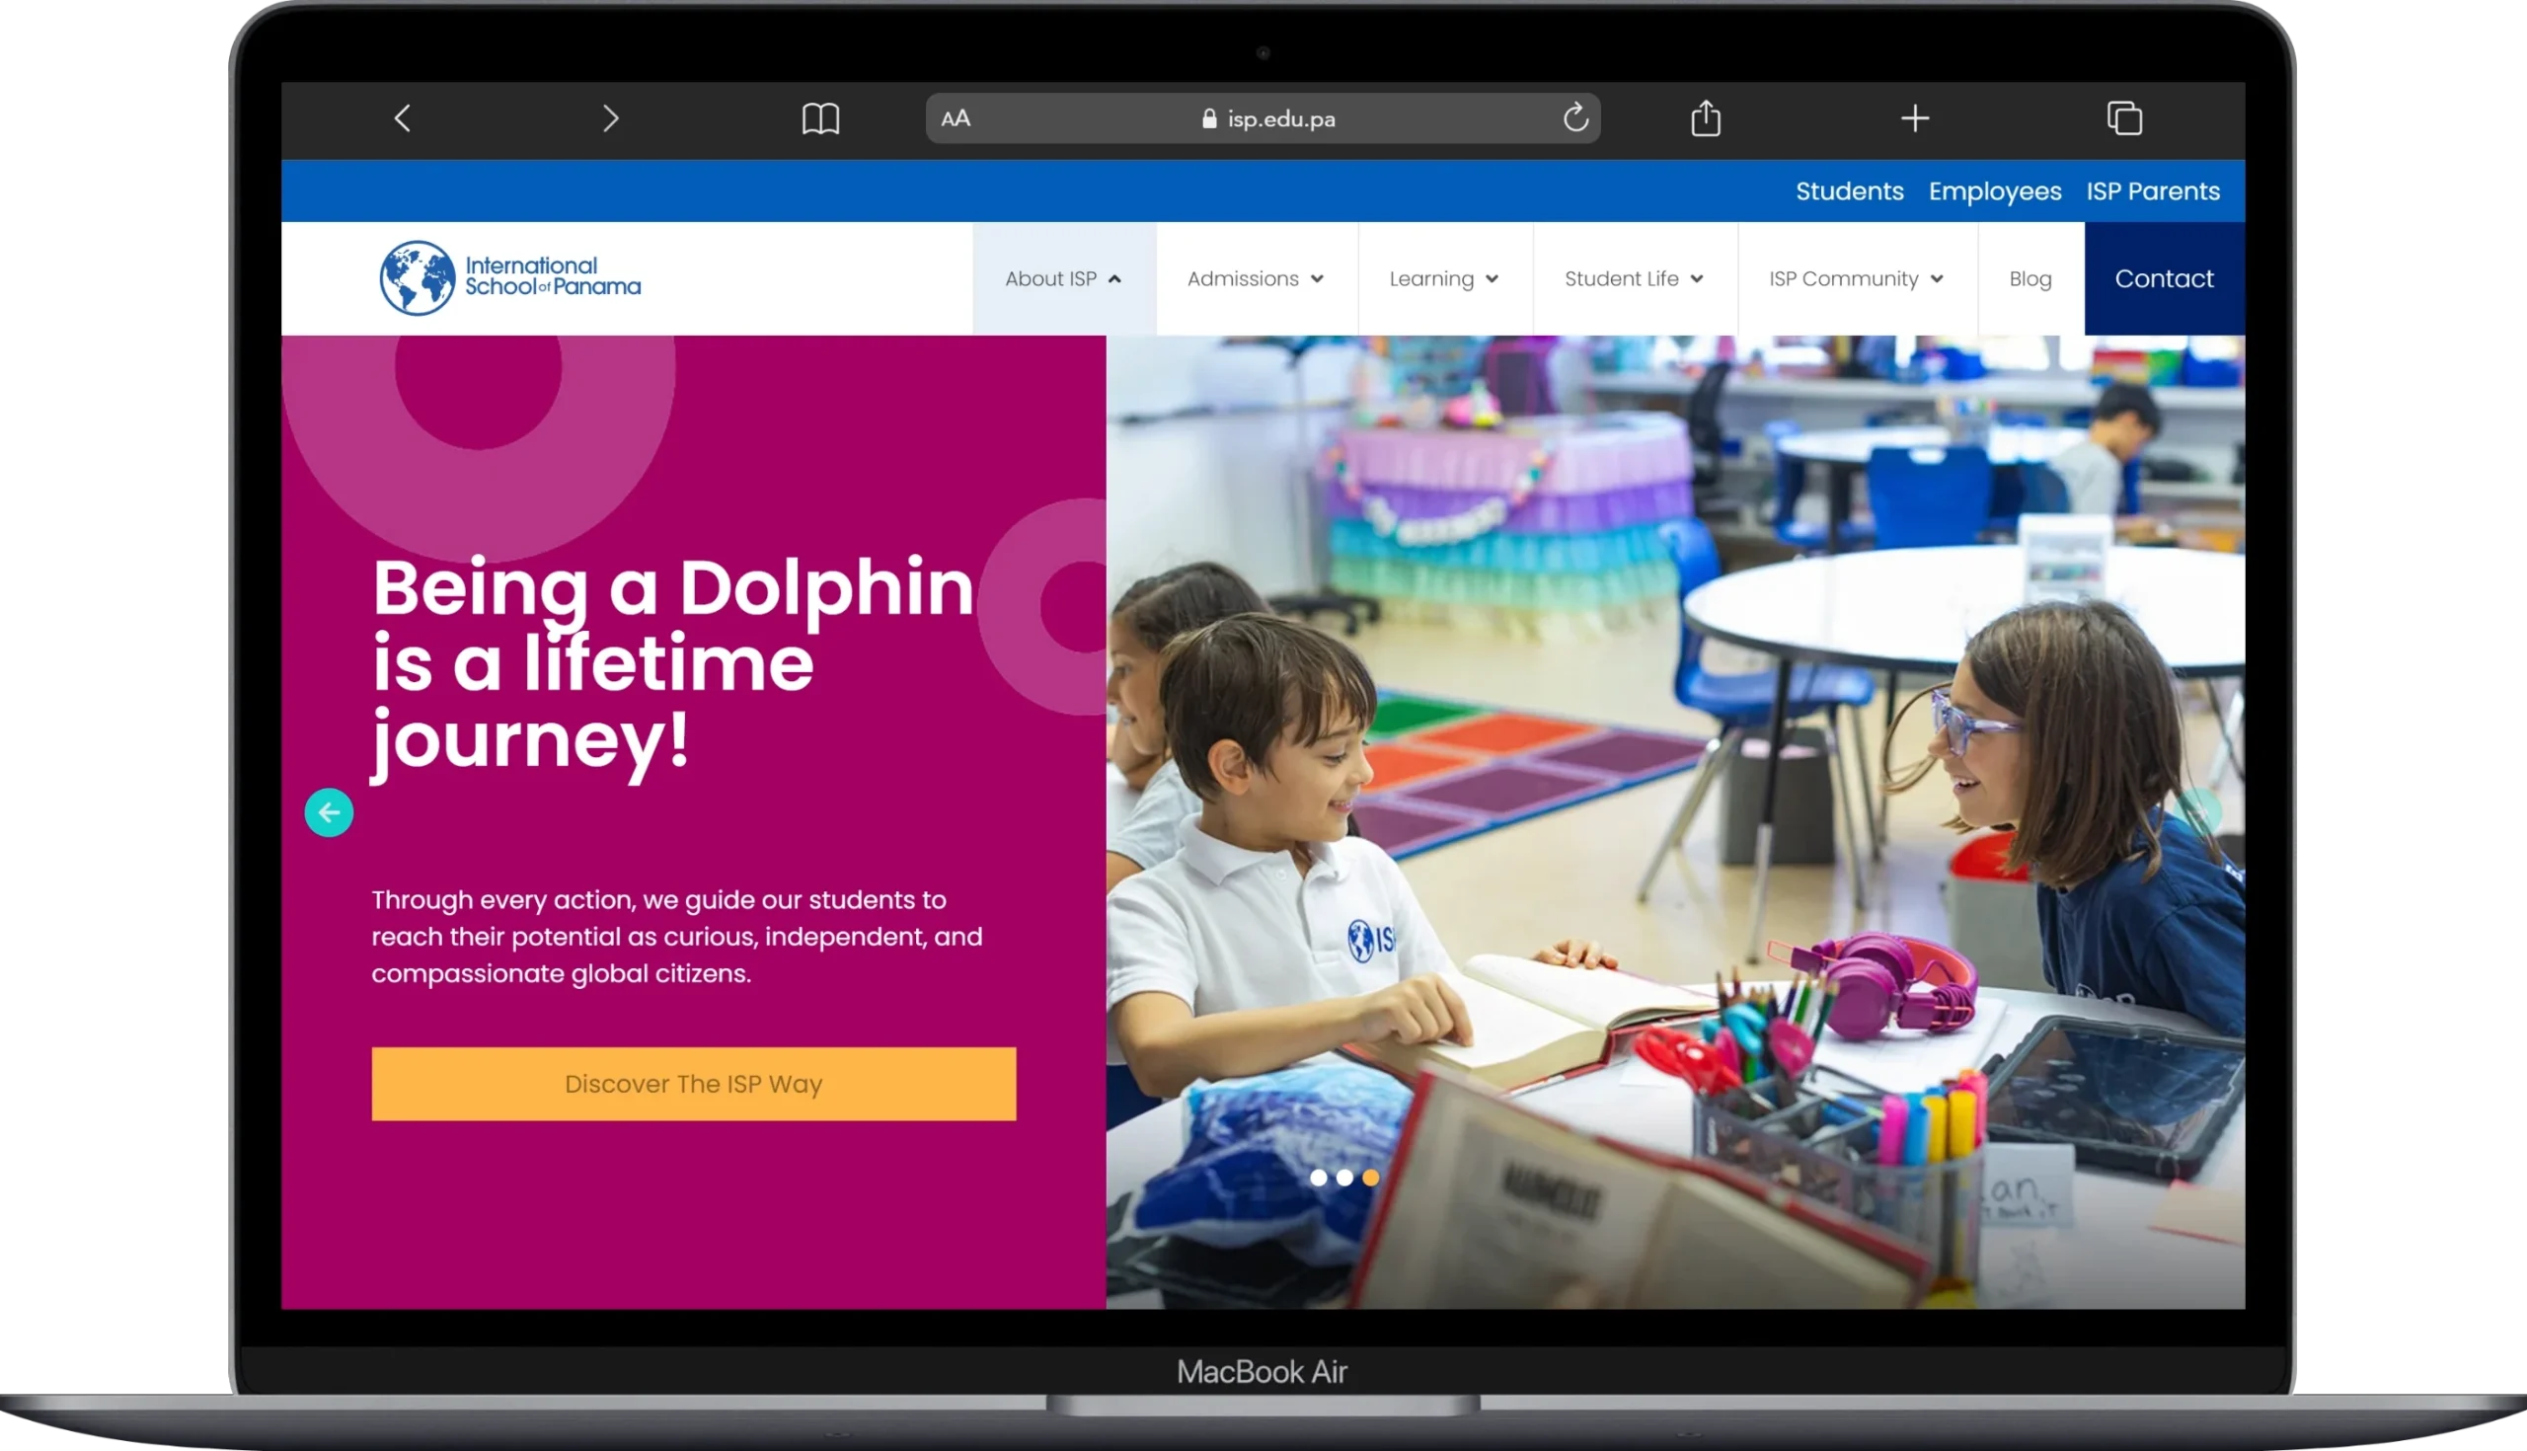Collapse the About ISP menu
2527x1451 pixels.
[x=1063, y=279]
